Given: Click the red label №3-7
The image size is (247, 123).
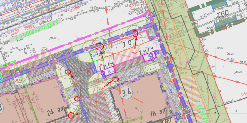Looking at the screenshot, I should pos(56,68).
